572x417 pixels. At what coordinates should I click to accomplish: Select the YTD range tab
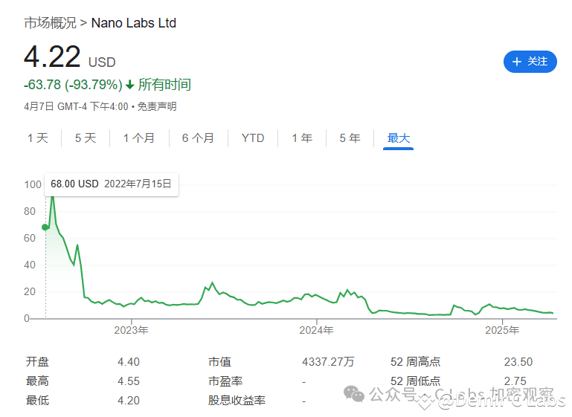click(253, 138)
